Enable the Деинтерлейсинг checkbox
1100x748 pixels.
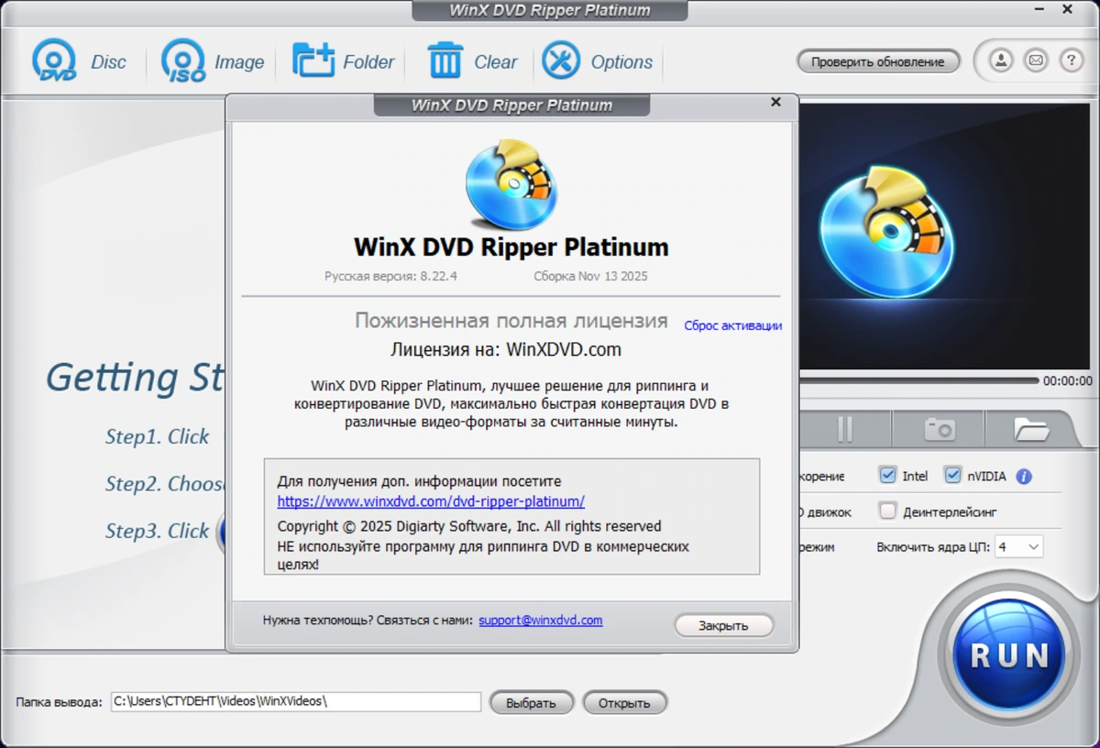(887, 511)
